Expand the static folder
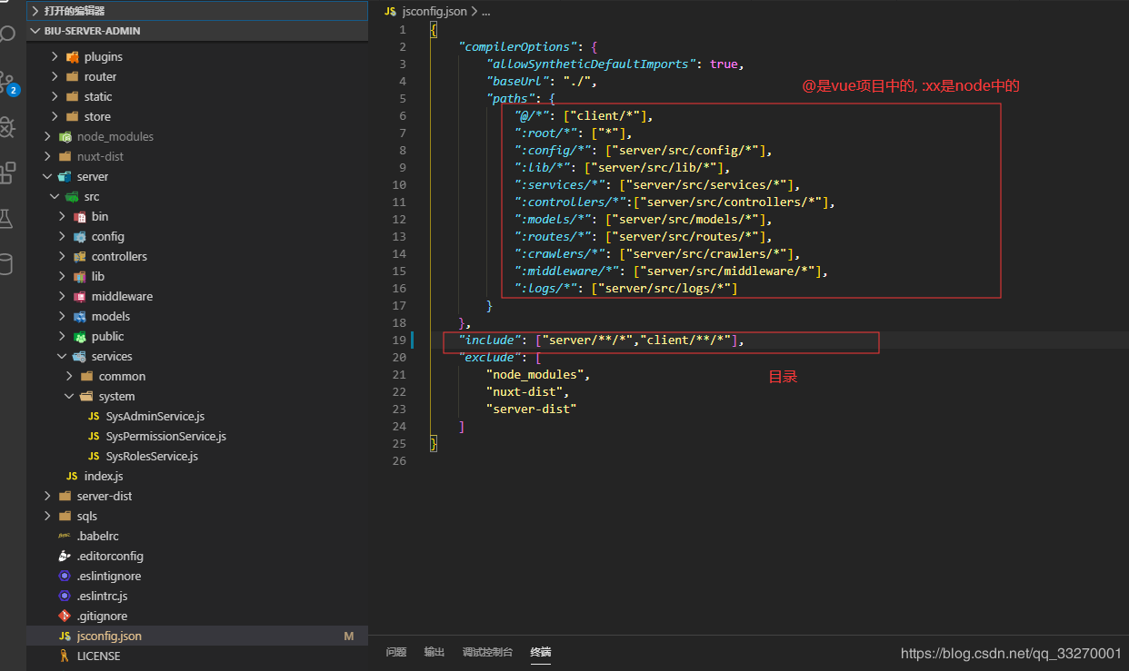This screenshot has width=1129, height=671. (x=55, y=96)
